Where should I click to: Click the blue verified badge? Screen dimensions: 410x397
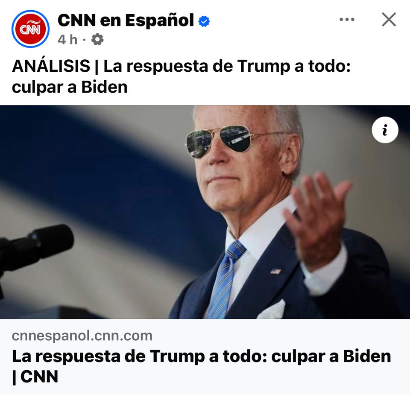pyautogui.click(x=204, y=21)
